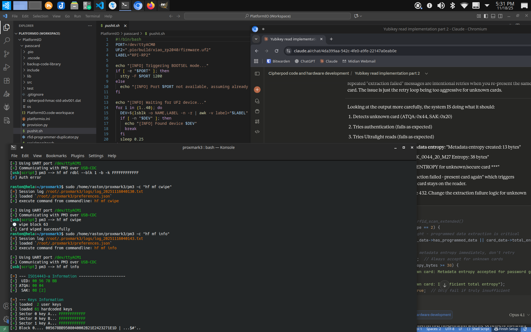Image resolution: width=531 pixels, height=332 pixels.
Task: Open the Extensions view
Action: pyautogui.click(x=7, y=81)
